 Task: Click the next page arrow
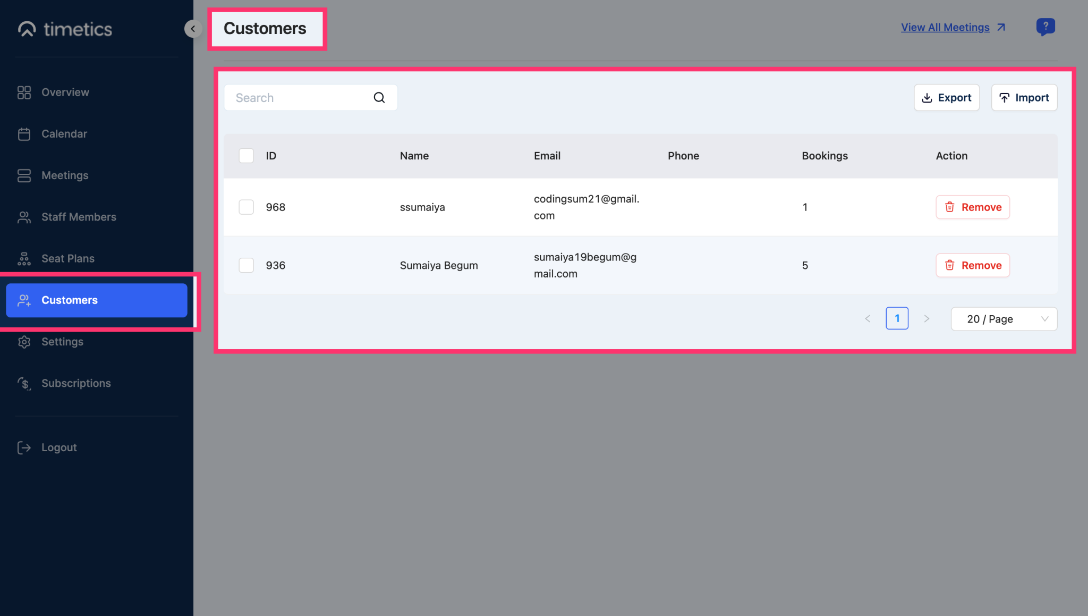tap(926, 318)
